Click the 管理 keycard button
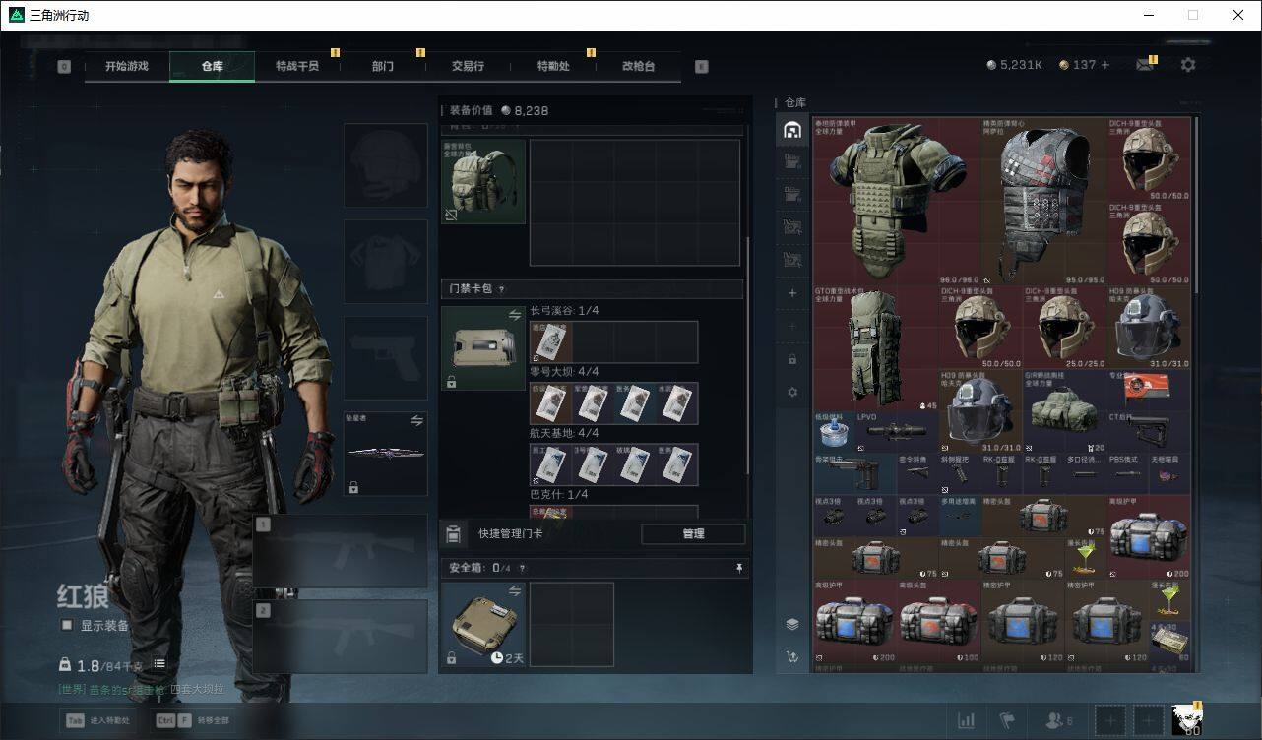This screenshot has width=1262, height=740. click(693, 533)
